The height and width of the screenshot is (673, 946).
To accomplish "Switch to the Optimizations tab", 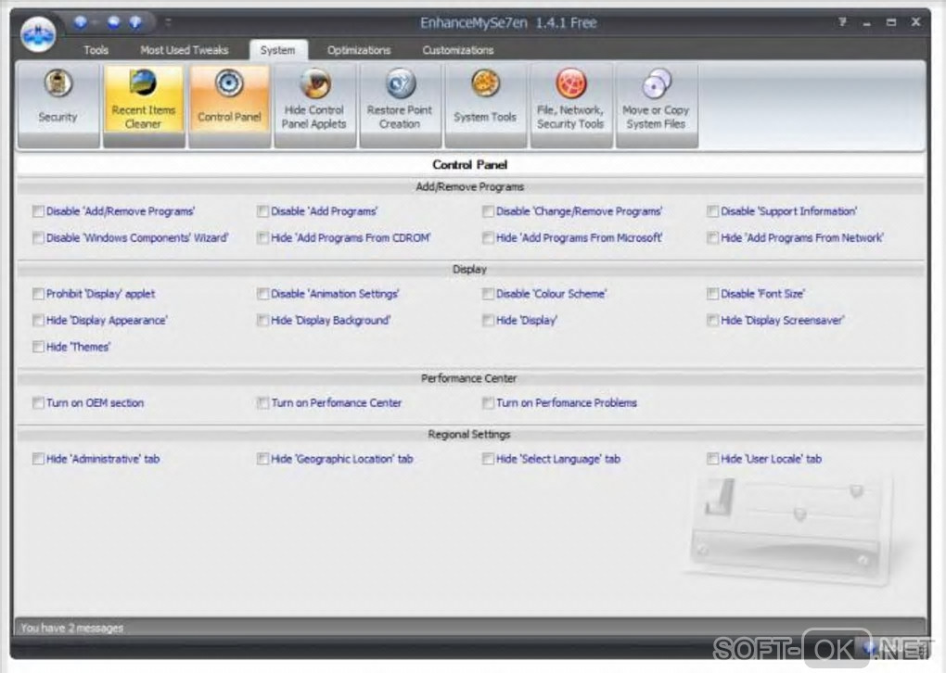I will 359,50.
